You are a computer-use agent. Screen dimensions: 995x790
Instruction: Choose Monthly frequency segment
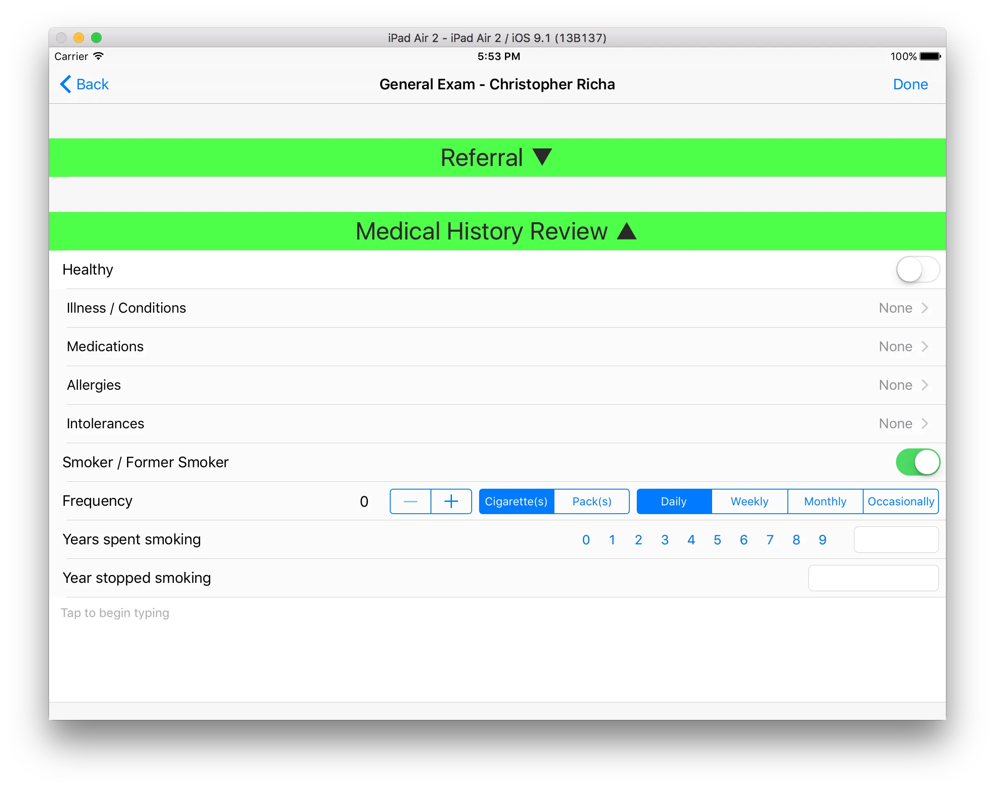(825, 501)
